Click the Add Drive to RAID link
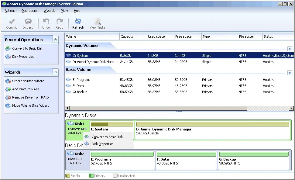 26,89
